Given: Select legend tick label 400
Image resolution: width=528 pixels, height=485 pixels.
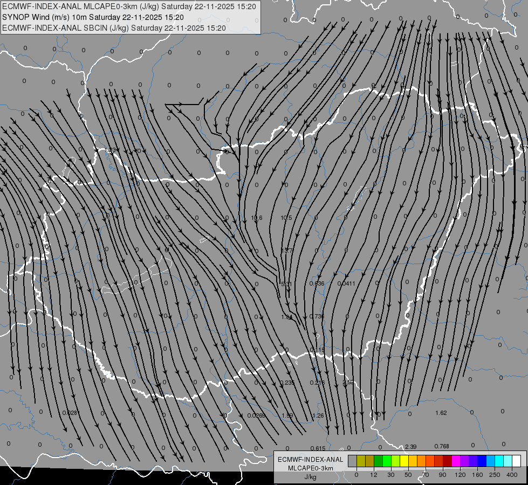Looking at the screenshot, I should click(512, 475).
